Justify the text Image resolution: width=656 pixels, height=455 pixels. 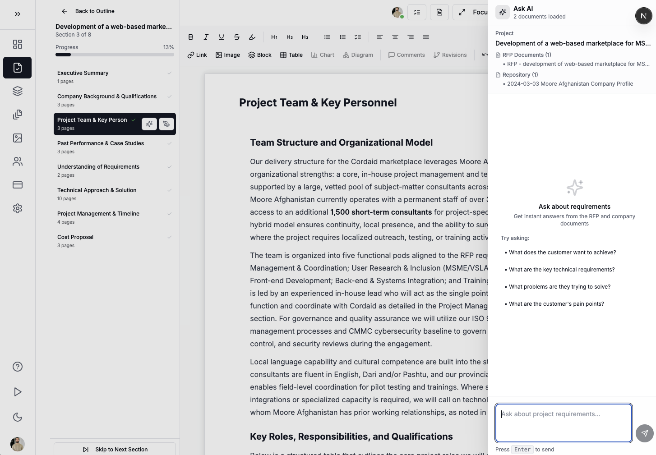click(426, 37)
